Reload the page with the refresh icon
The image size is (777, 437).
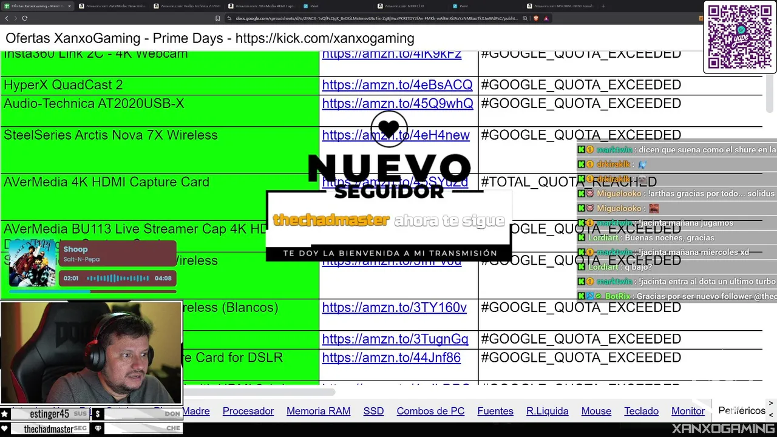(24, 18)
